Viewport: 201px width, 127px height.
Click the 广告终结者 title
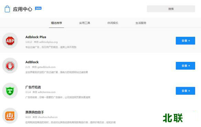pyautogui.click(x=33, y=87)
